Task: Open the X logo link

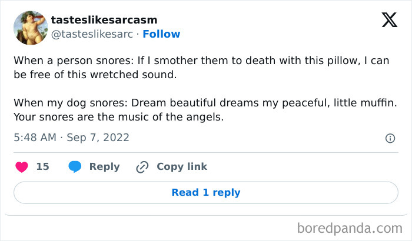Action: pos(389,21)
